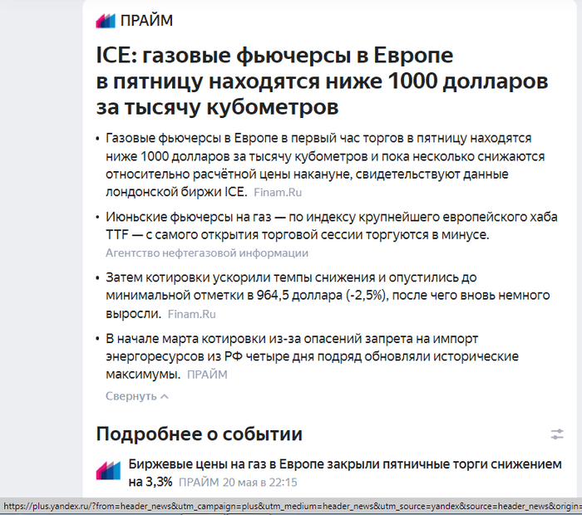The width and height of the screenshot is (582, 515).
Task: Open ПРАЙМ source after 'максимумы'
Action: click(x=207, y=375)
